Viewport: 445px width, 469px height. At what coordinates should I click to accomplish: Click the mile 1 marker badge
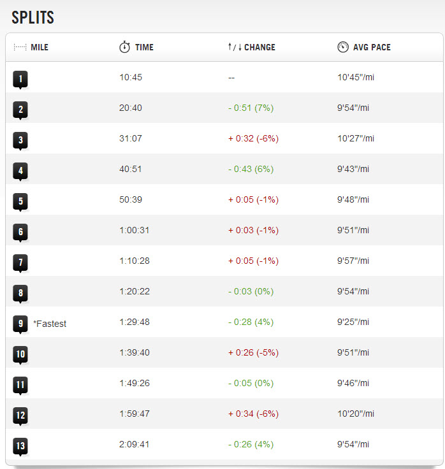click(20, 79)
